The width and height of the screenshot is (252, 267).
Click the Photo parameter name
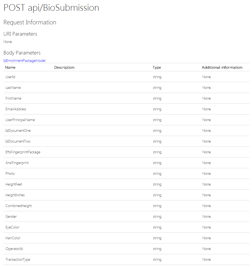pos(10,173)
